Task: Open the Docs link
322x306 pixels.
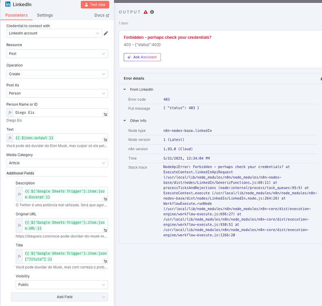Action: point(102,15)
